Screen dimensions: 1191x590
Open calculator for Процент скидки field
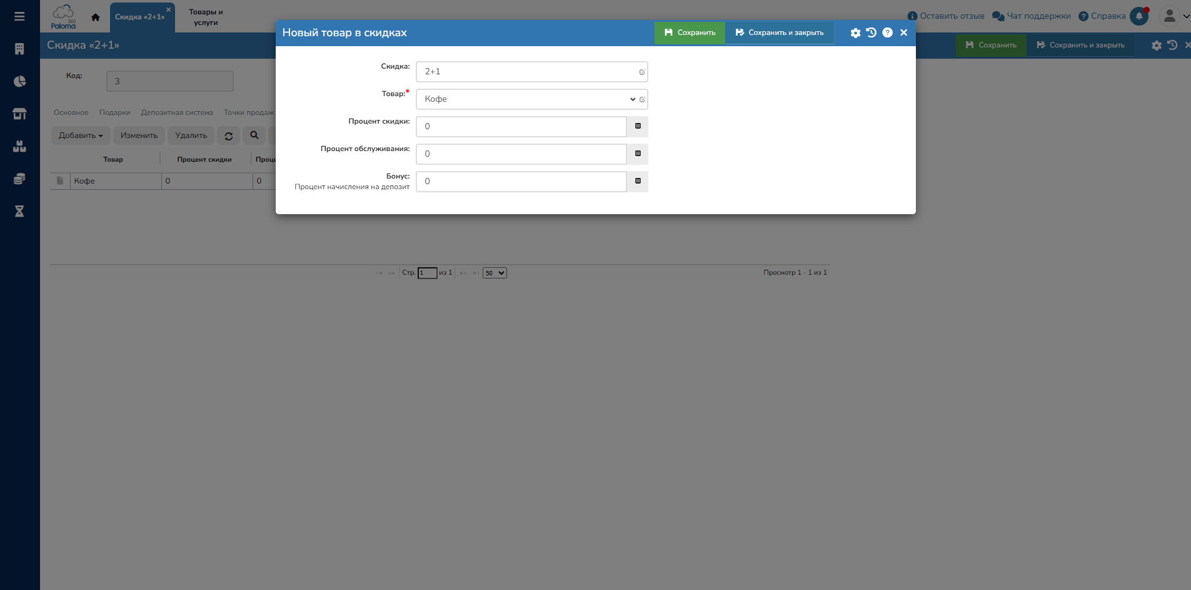638,126
